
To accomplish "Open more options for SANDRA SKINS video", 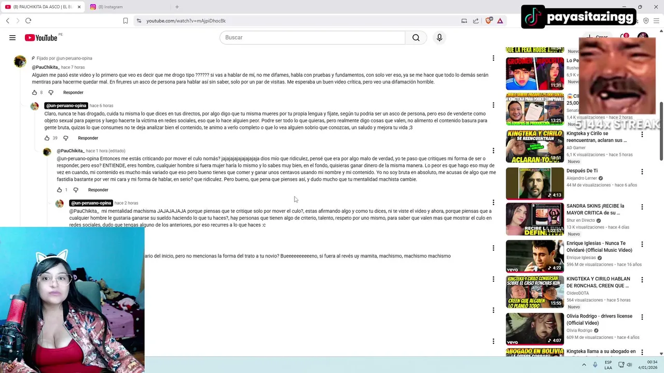I will [642, 207].
